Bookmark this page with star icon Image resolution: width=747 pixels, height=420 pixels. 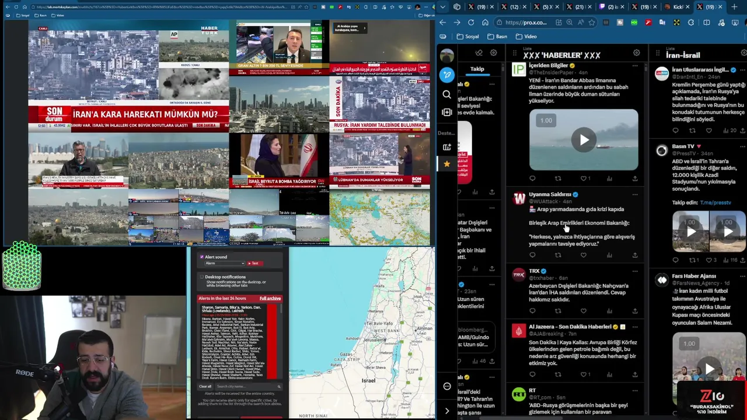(x=592, y=22)
